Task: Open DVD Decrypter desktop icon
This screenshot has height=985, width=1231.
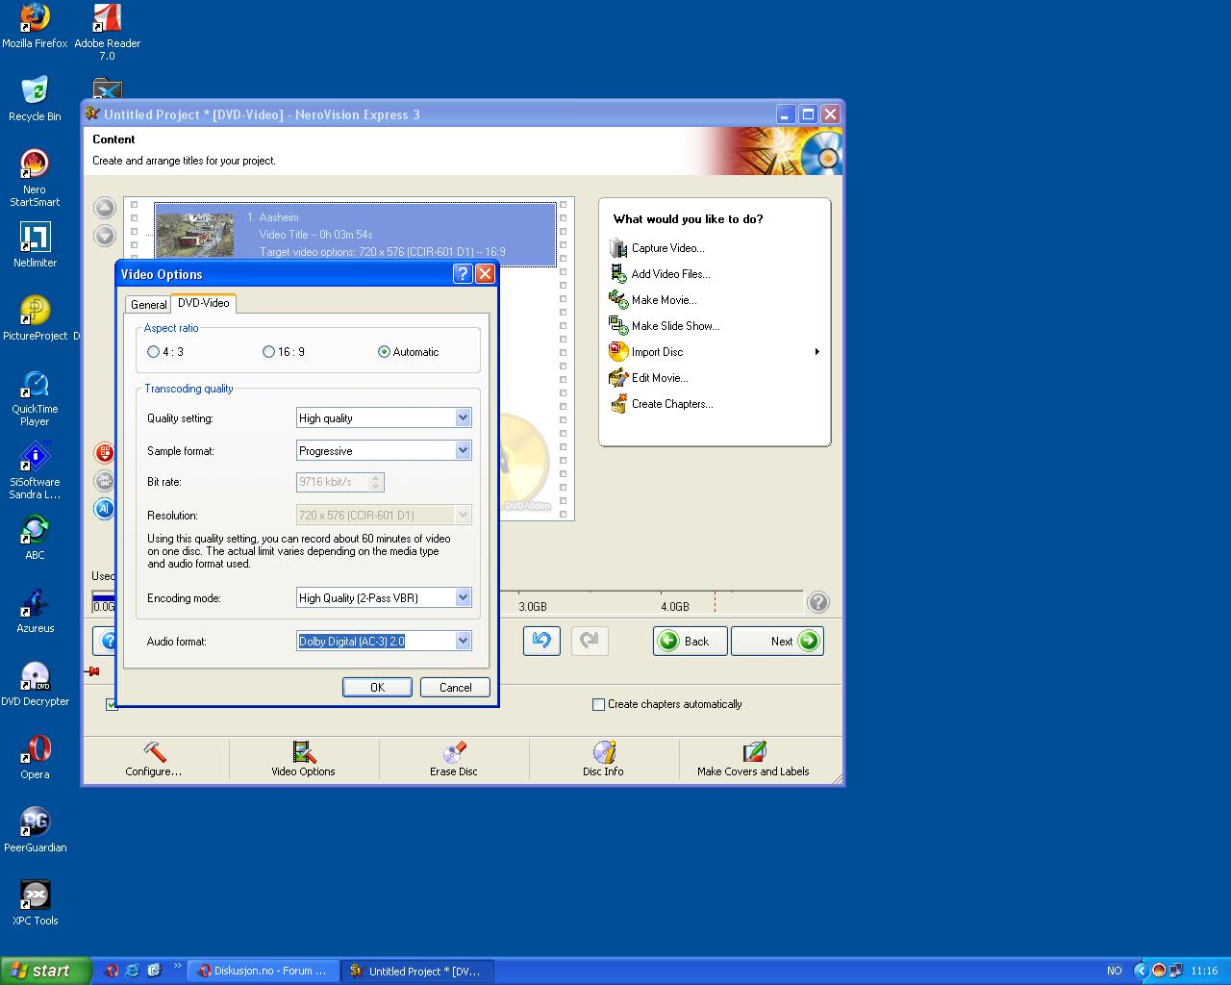Action: pyautogui.click(x=35, y=684)
